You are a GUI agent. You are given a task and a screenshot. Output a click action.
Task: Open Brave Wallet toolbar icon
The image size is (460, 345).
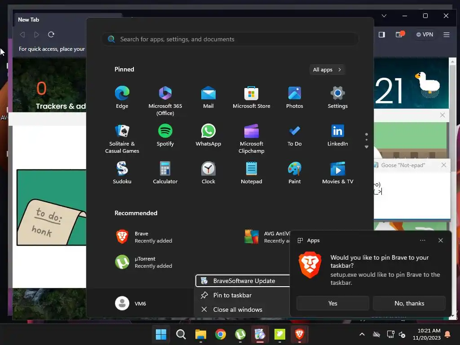coord(399,35)
